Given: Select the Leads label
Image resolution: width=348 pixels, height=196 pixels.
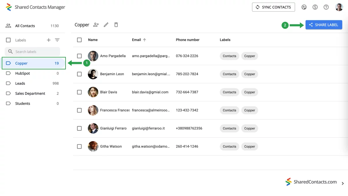Looking at the screenshot, I should click(32, 83).
